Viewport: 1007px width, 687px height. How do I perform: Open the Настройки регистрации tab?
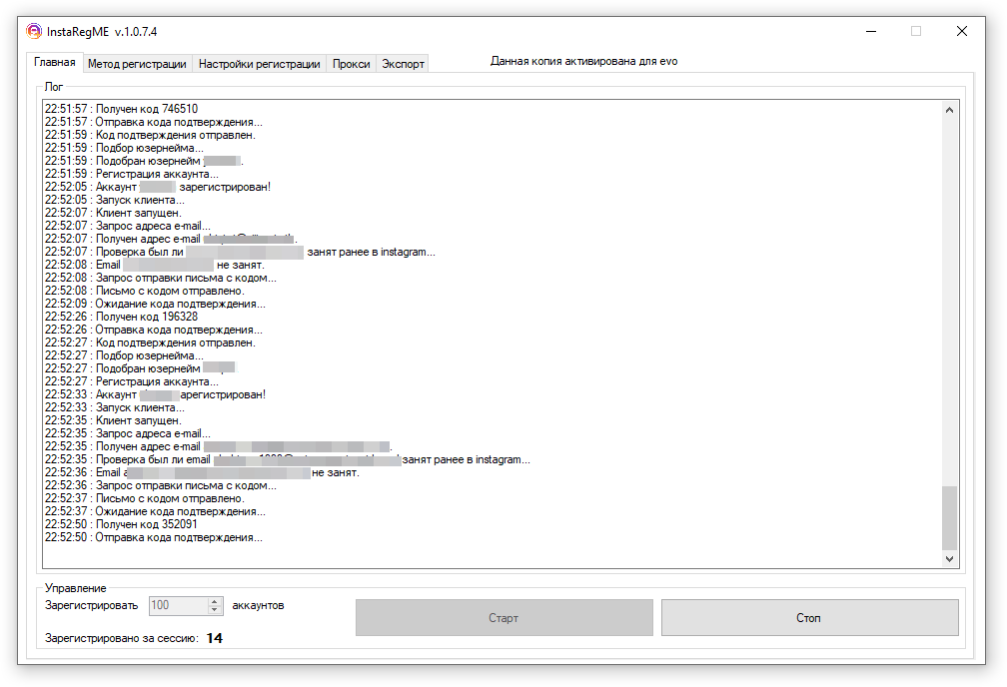tap(259, 64)
